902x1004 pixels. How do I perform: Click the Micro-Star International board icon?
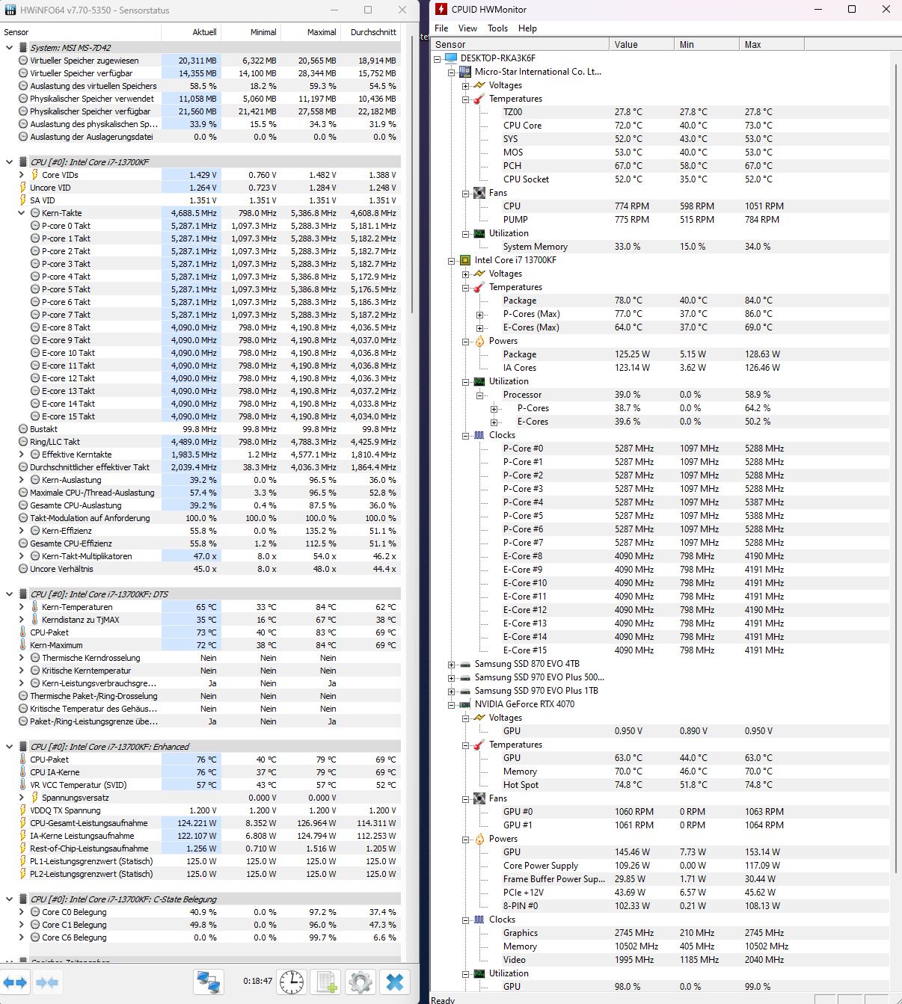[x=465, y=72]
